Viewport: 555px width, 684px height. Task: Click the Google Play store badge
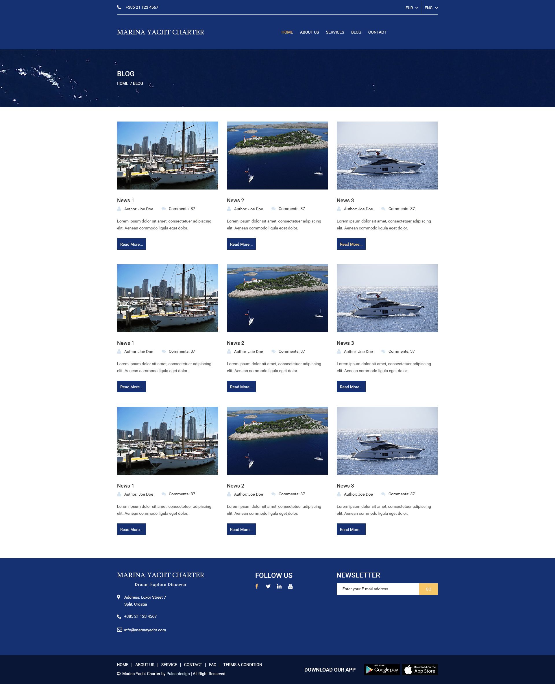tap(382, 670)
